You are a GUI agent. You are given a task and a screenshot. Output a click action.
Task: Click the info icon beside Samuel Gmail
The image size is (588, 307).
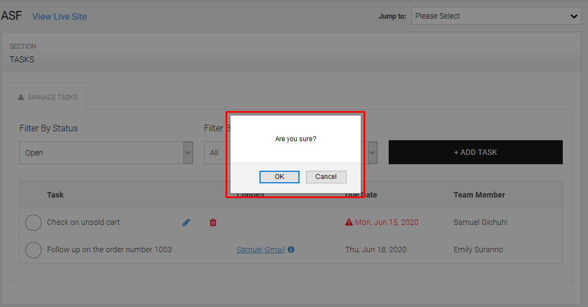[291, 250]
